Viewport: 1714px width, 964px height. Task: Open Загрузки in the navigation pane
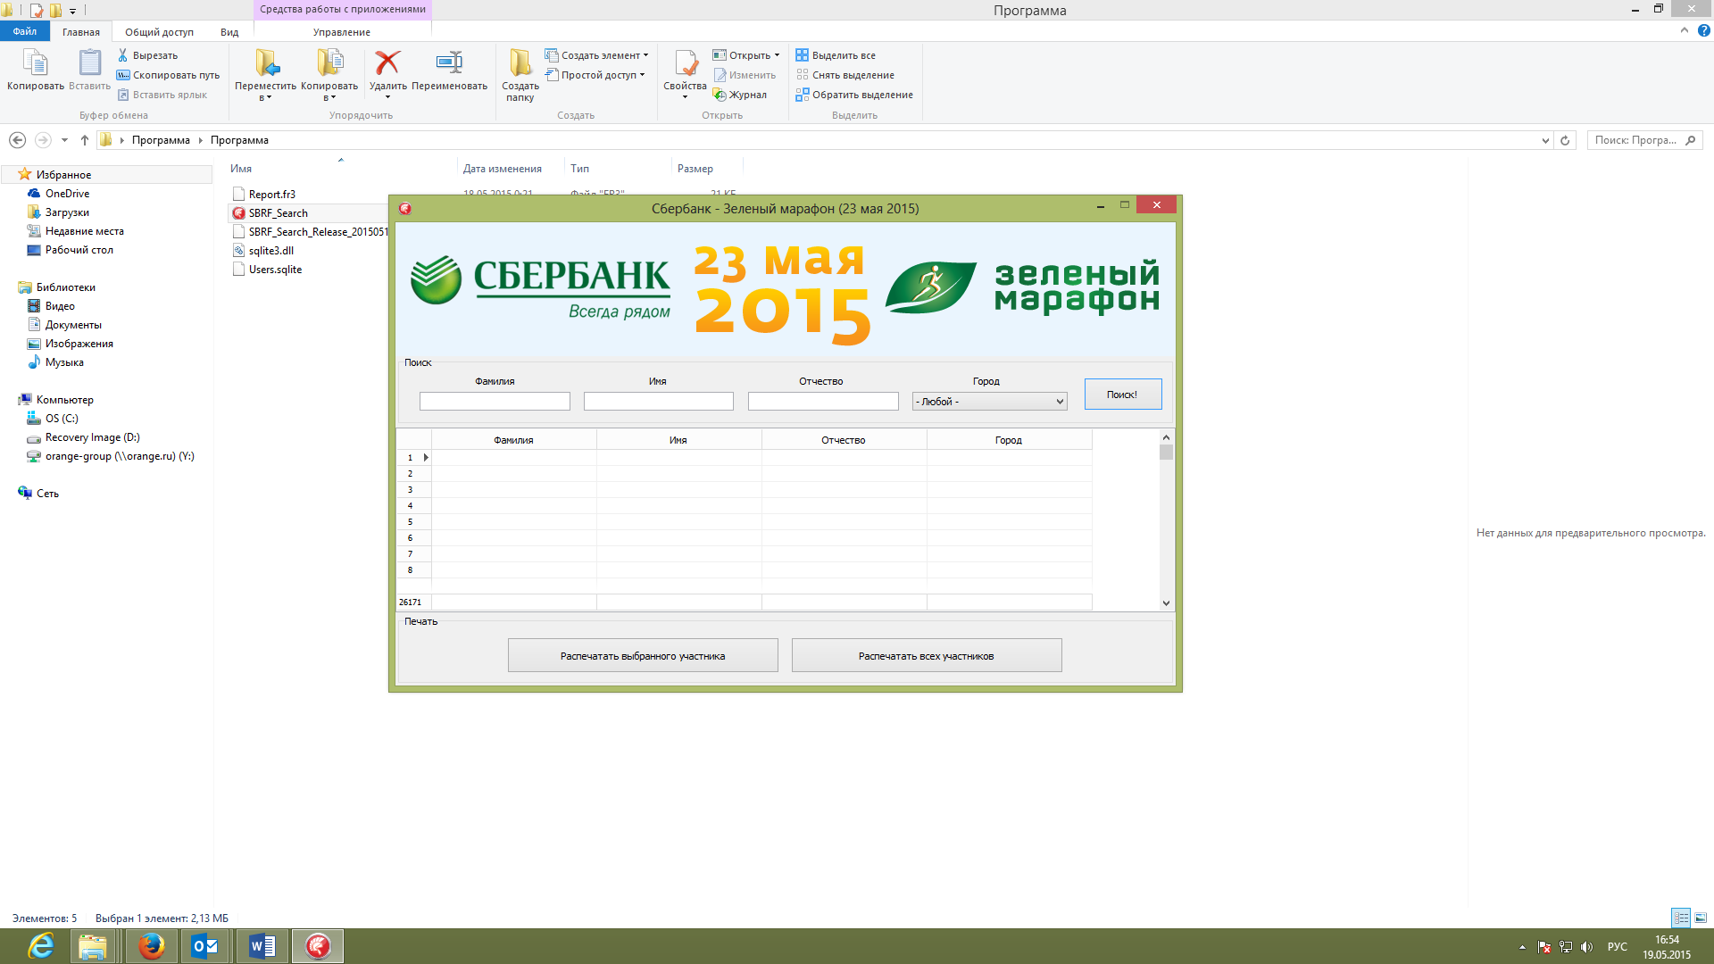click(x=67, y=212)
